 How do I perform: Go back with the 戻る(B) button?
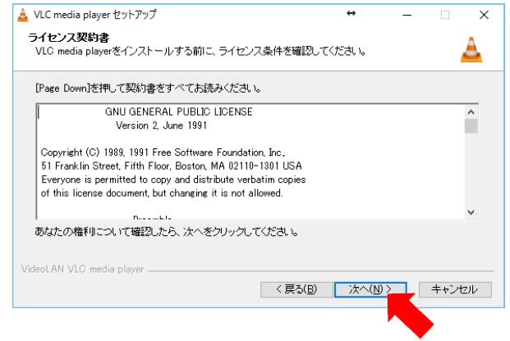pyautogui.click(x=296, y=289)
